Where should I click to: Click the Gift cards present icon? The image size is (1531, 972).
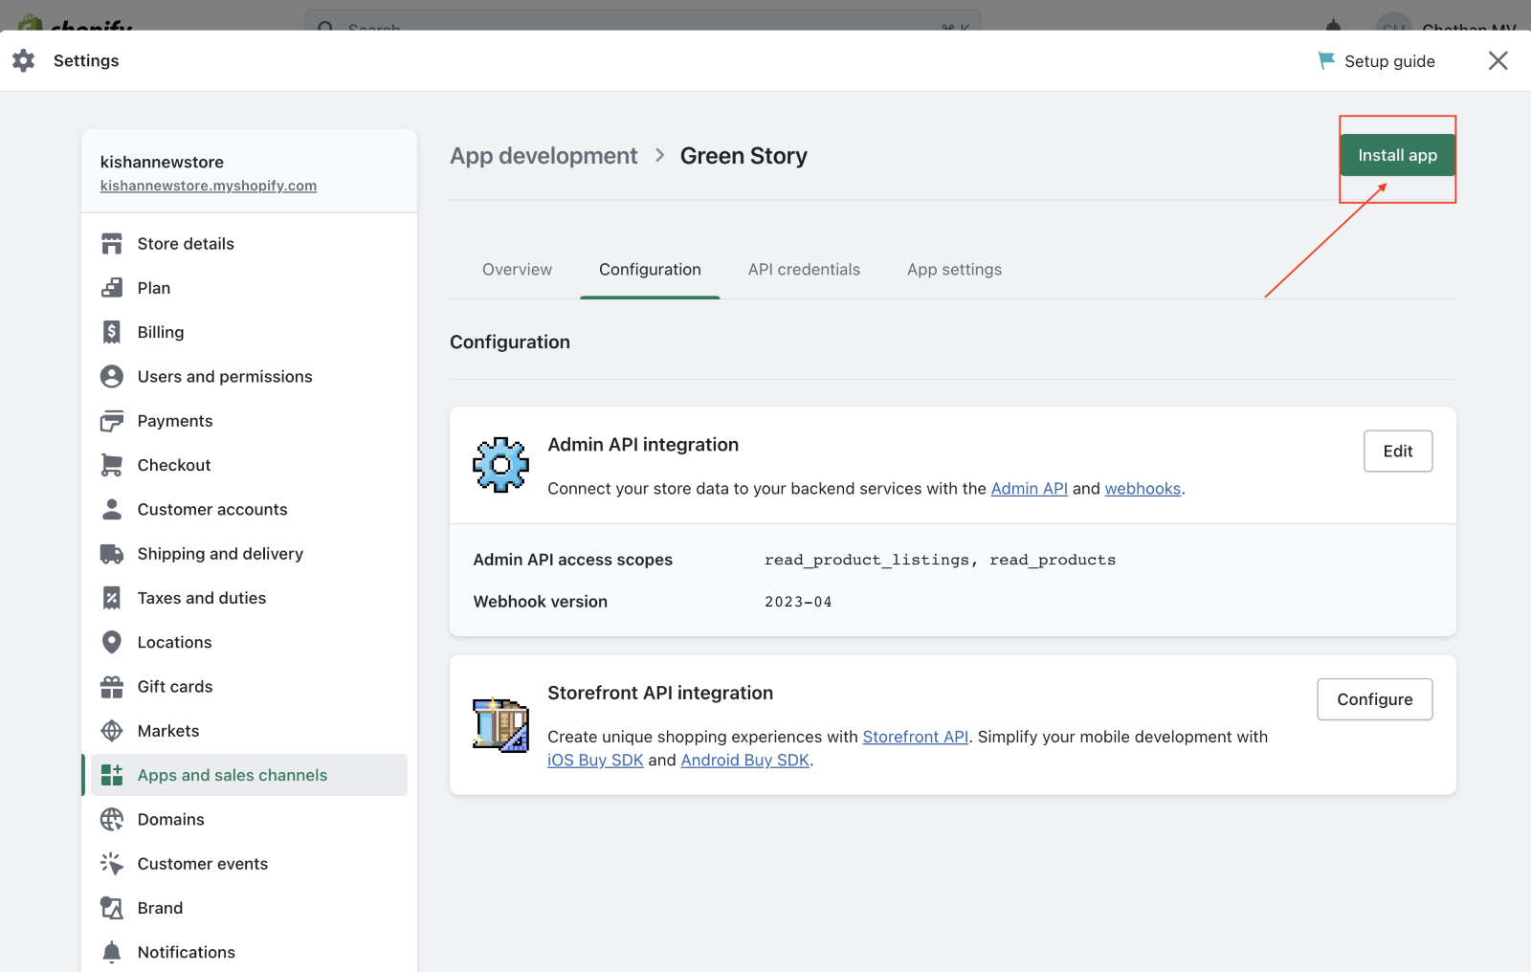[112, 687]
